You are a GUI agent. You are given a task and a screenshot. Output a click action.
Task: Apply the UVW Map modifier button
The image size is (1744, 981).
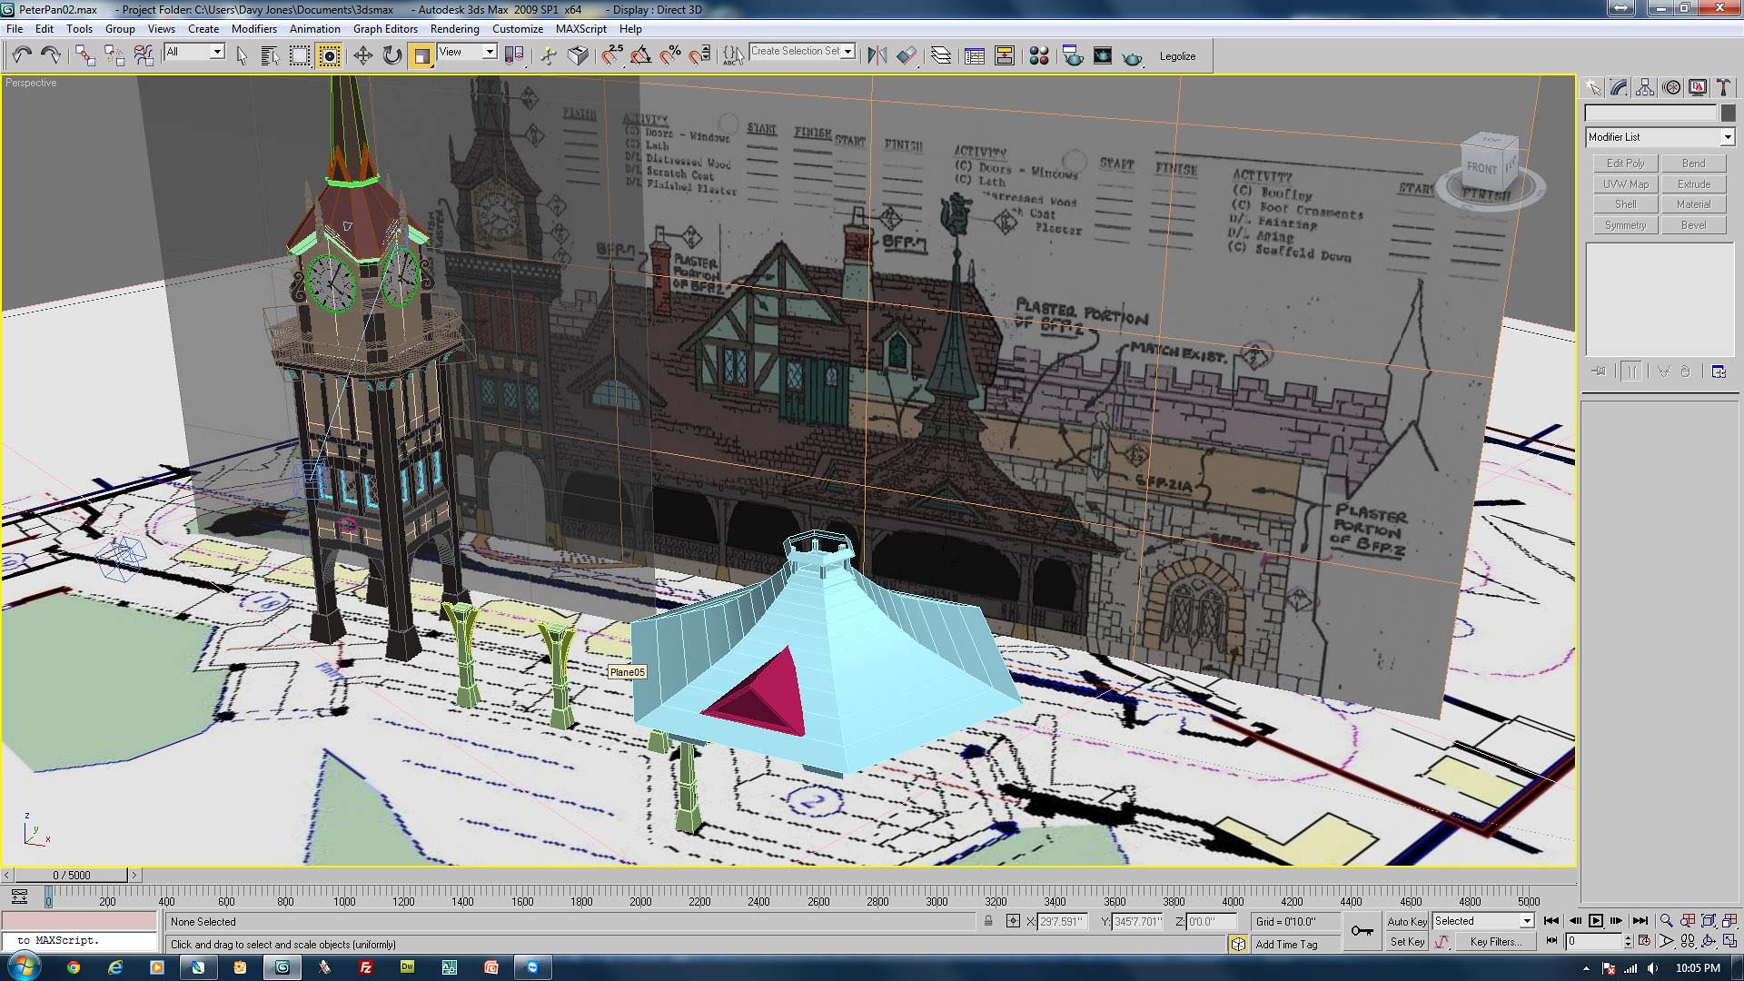[x=1625, y=184]
